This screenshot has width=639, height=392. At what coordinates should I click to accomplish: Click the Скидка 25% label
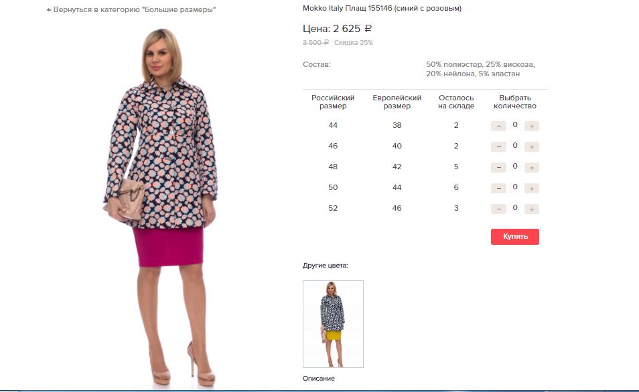tap(353, 42)
